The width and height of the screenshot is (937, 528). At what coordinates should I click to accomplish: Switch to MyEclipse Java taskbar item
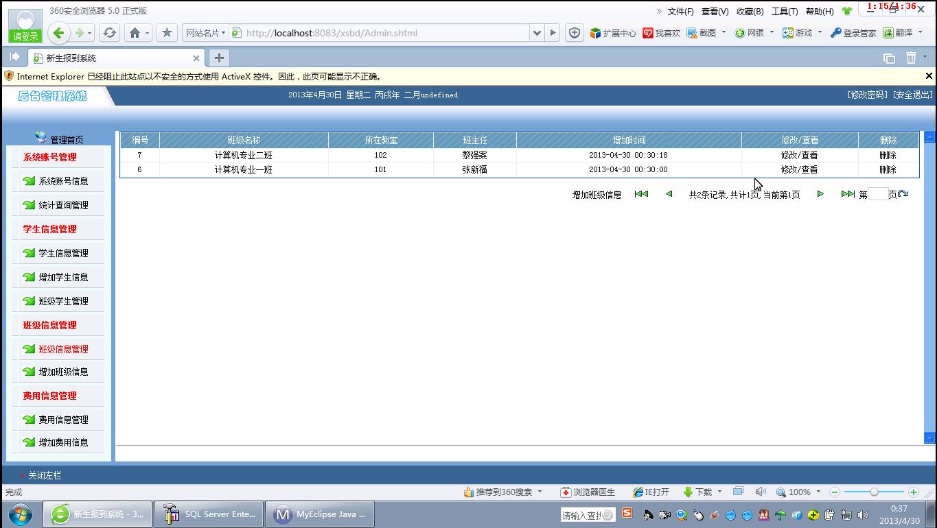(x=320, y=514)
